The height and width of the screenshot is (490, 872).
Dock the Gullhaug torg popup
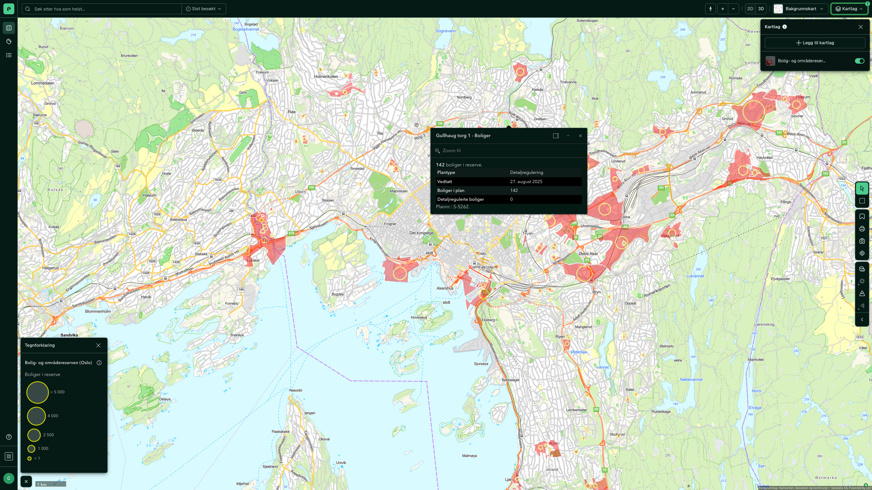point(556,136)
